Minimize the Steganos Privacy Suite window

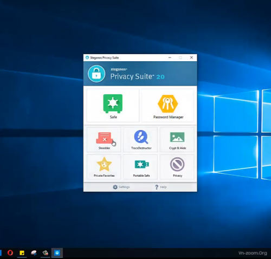170,57
